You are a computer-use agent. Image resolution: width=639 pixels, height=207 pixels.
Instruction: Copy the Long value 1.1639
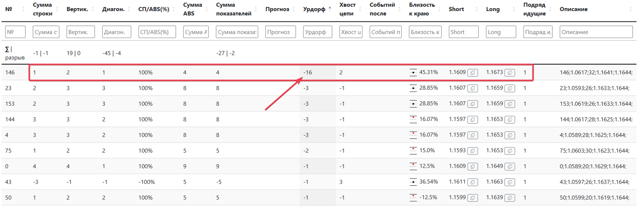(x=509, y=198)
